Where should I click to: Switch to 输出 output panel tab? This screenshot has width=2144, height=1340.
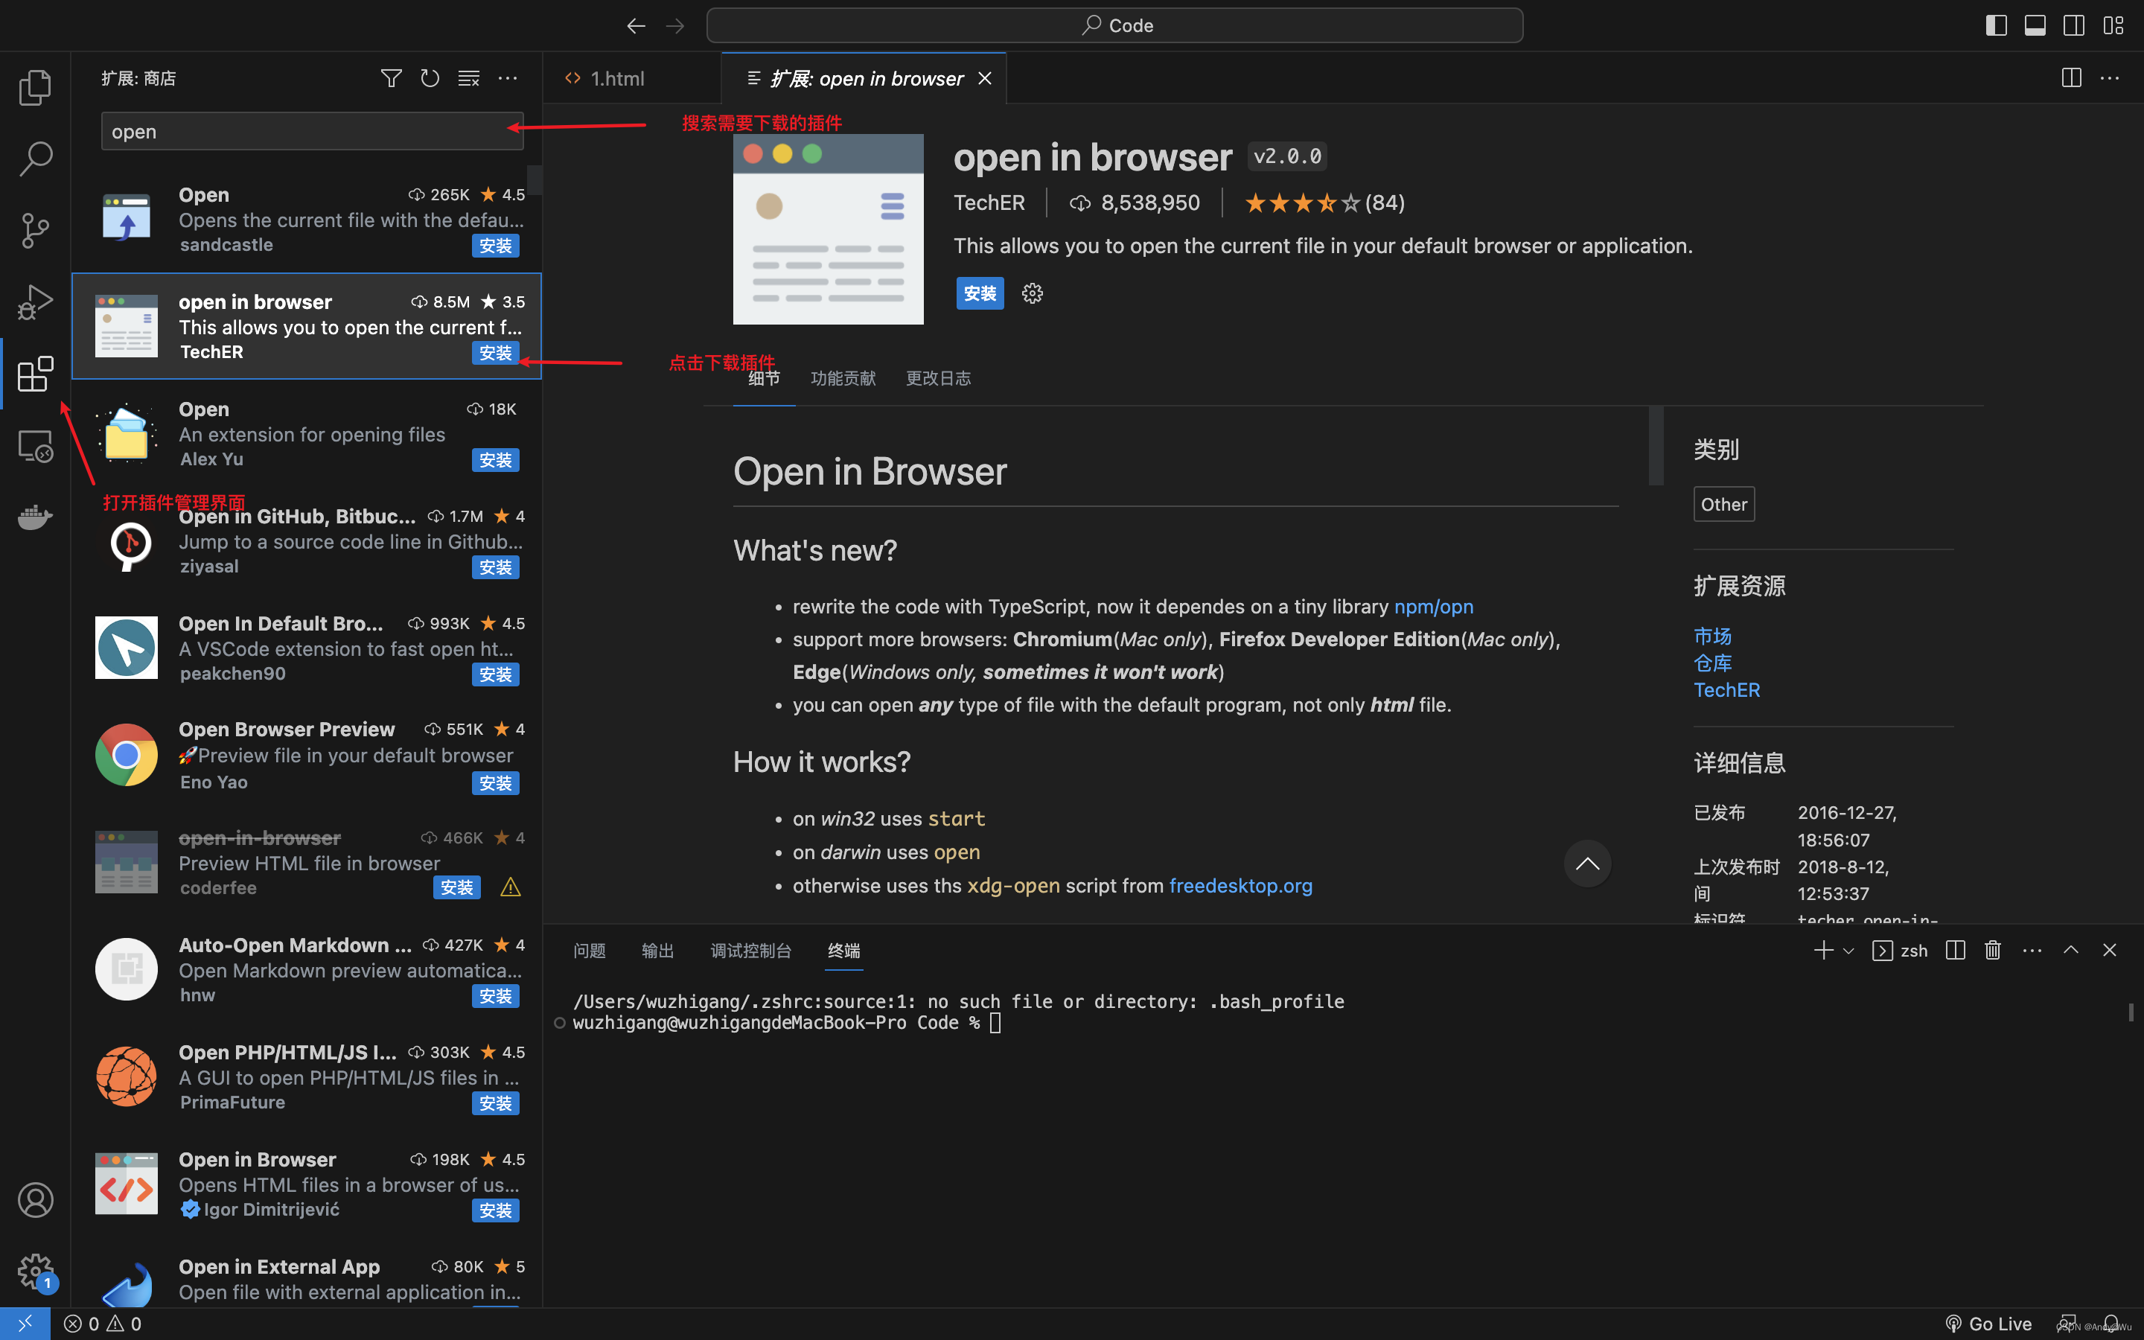657,951
